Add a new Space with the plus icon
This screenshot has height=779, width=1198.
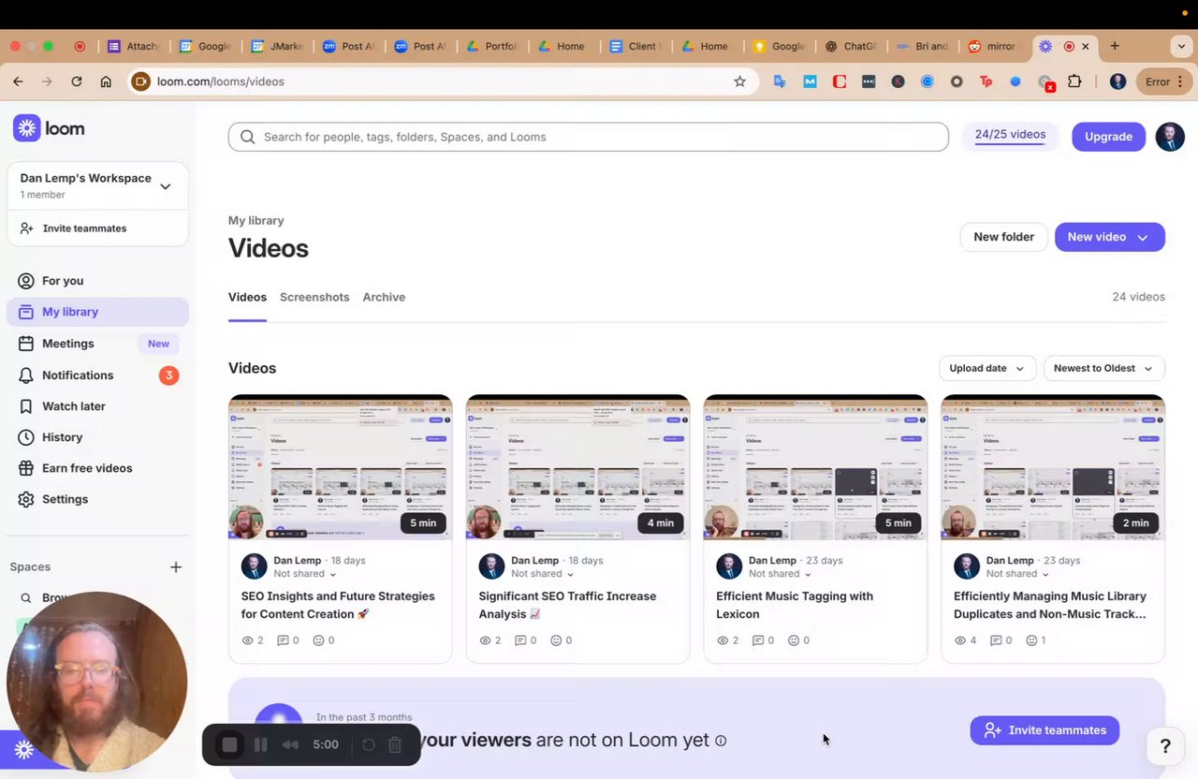coord(176,566)
